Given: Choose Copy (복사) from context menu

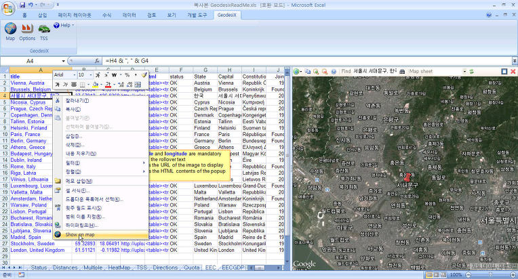Looking at the screenshot, I should [x=100, y=109].
